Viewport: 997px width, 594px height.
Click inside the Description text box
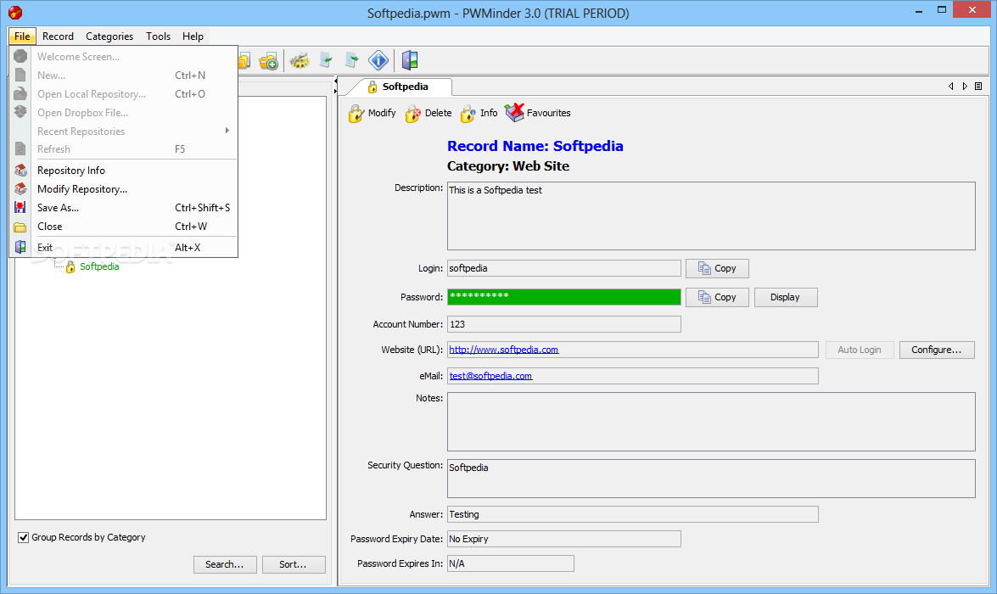point(711,216)
